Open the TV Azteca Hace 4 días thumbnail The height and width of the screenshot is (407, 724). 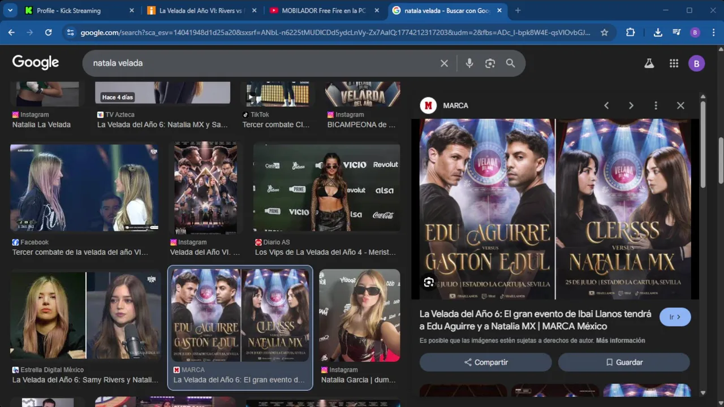[x=163, y=93]
